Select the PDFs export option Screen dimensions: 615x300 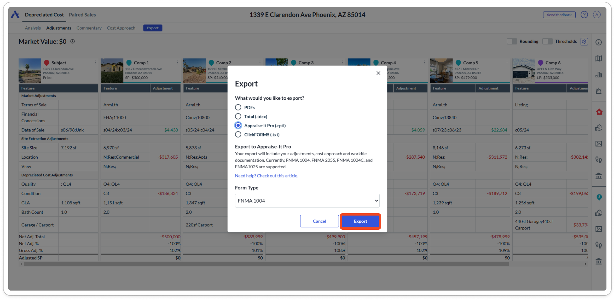pos(238,107)
